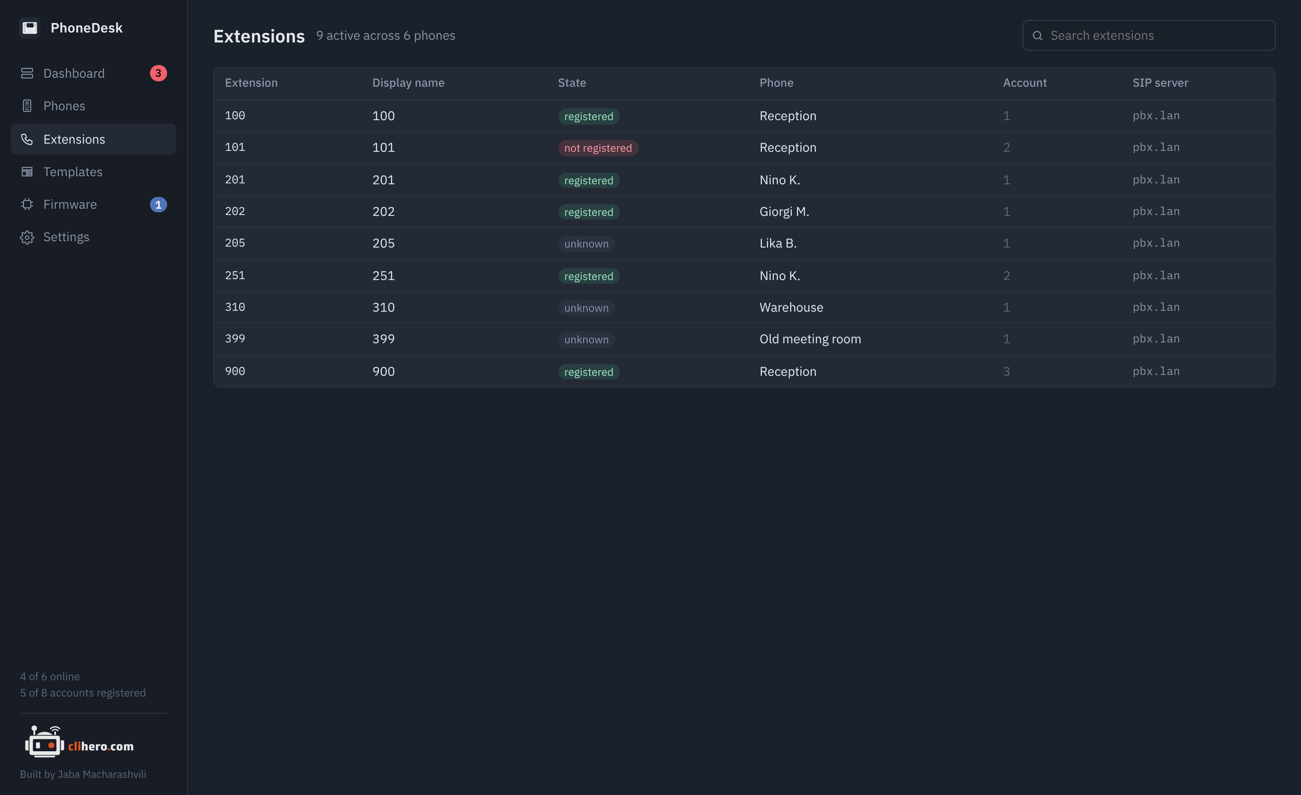The image size is (1301, 795).
Task: Open the Firmware section
Action: [94, 204]
